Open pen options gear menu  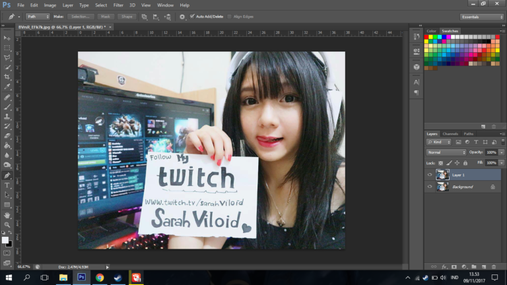click(182, 16)
